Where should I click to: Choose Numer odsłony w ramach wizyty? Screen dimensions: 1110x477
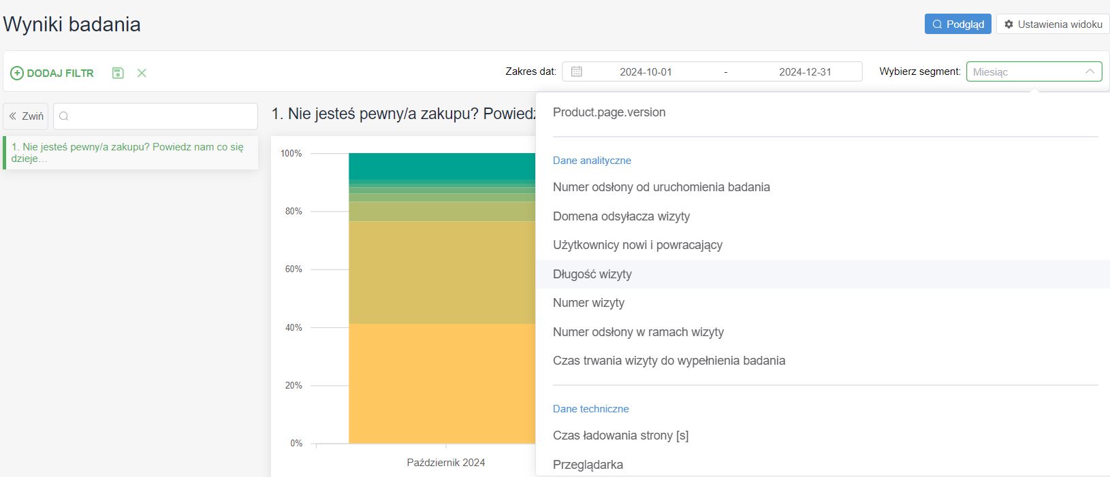click(823, 332)
